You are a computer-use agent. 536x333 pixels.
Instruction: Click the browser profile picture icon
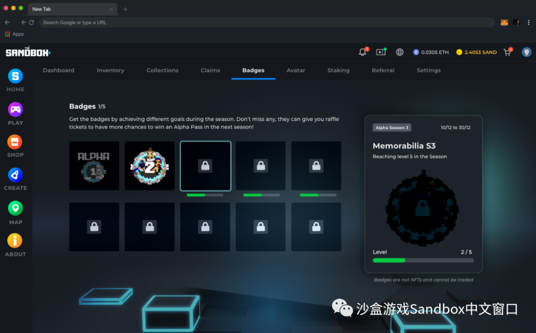coord(517,22)
